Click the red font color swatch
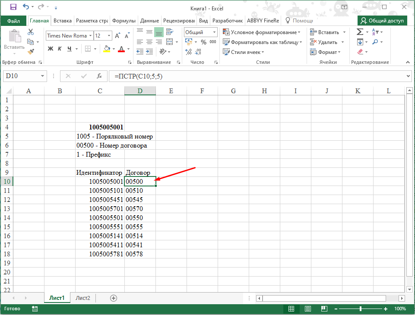This screenshot has height=315, width=415. [x=121, y=51]
